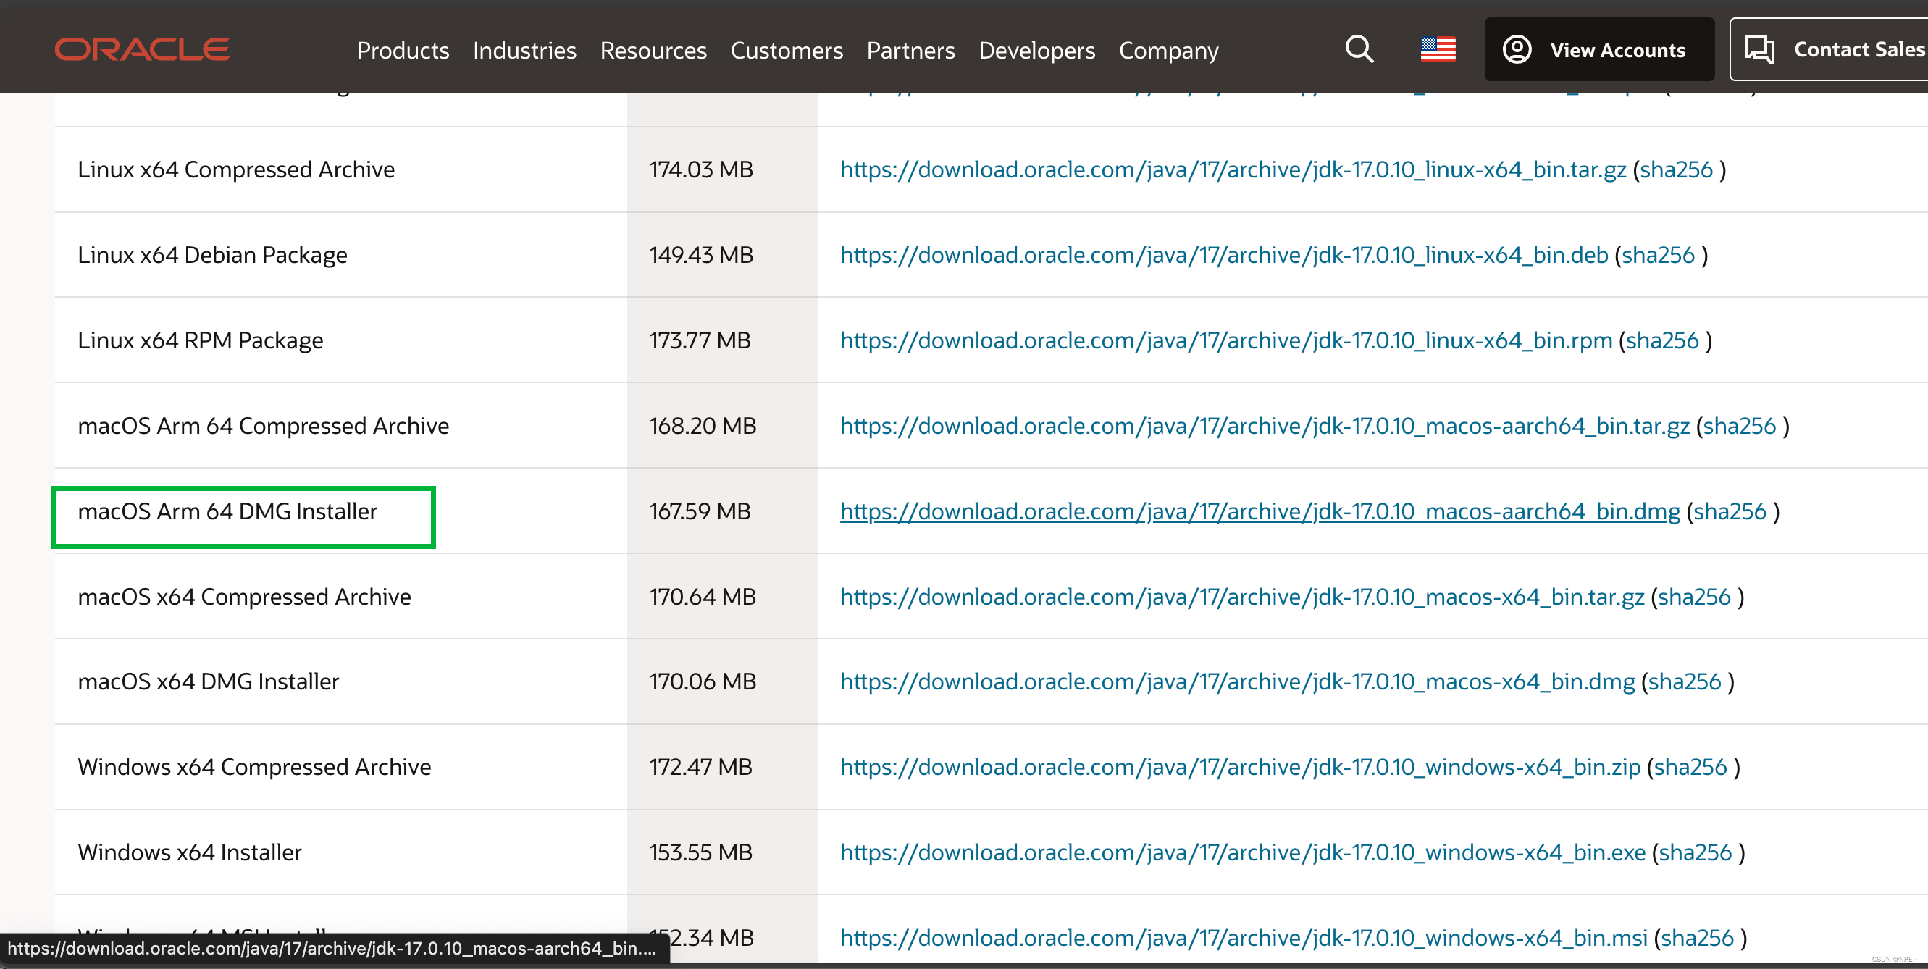Select the 'Linux x64 Debian Package' text
Image resolution: width=1928 pixels, height=969 pixels.
(x=212, y=255)
